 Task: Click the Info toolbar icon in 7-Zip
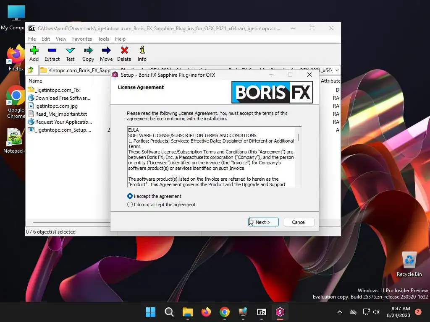click(142, 54)
